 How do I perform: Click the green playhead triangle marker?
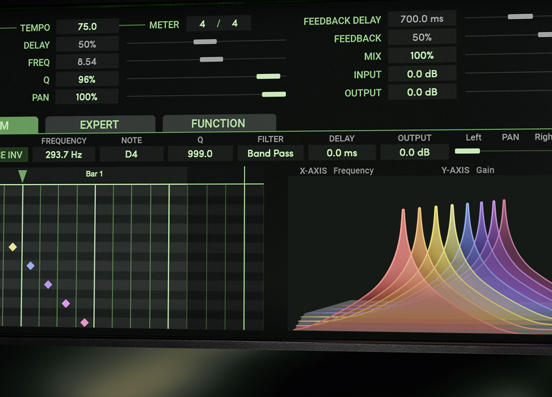tap(22, 176)
